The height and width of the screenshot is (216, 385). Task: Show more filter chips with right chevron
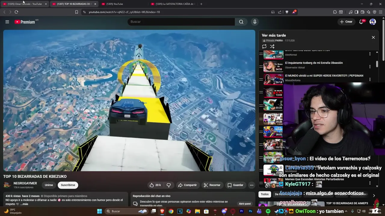374,195
